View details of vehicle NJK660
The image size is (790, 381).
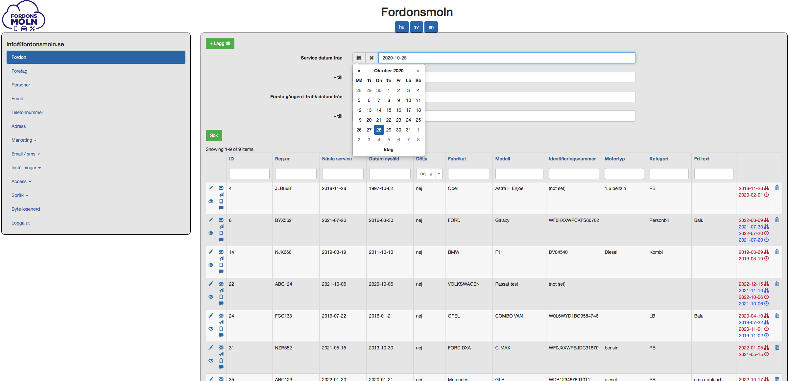coord(211,265)
